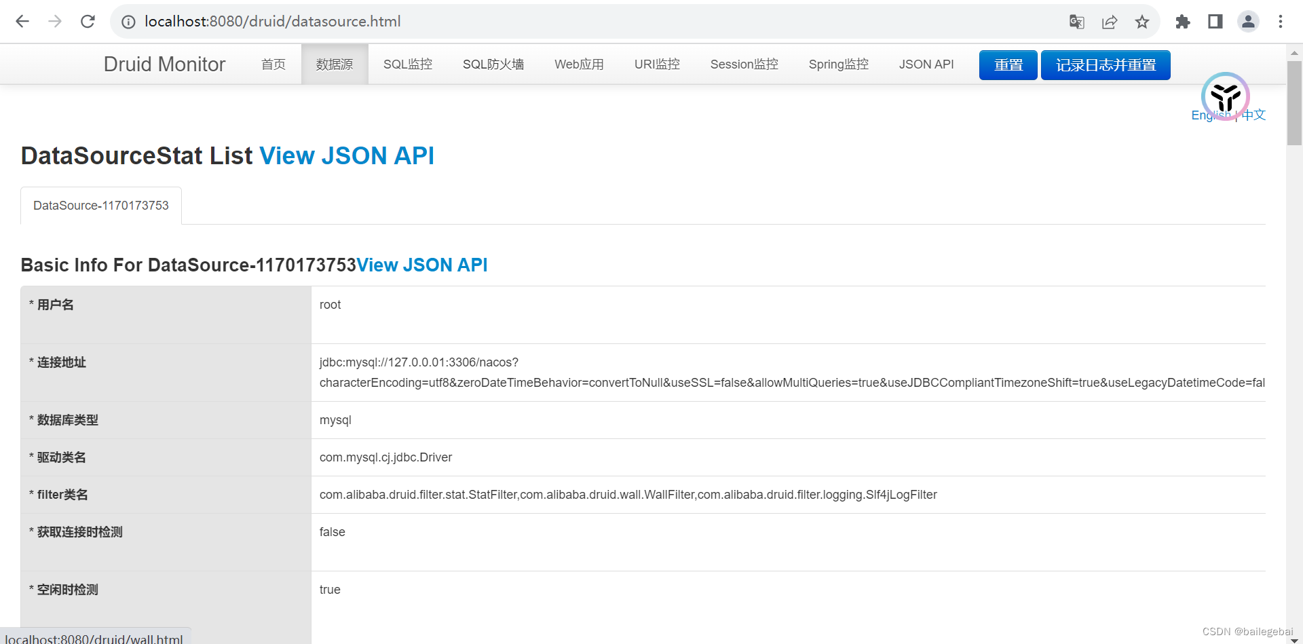
Task: Click the 记录日志并重置 button
Action: tap(1105, 64)
